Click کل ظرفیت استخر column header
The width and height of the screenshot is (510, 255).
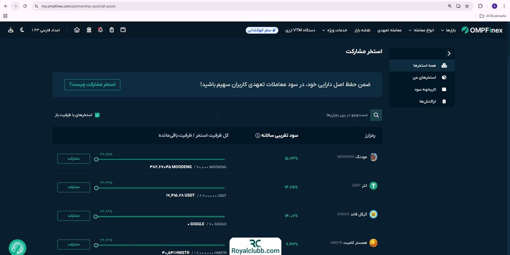194,136
